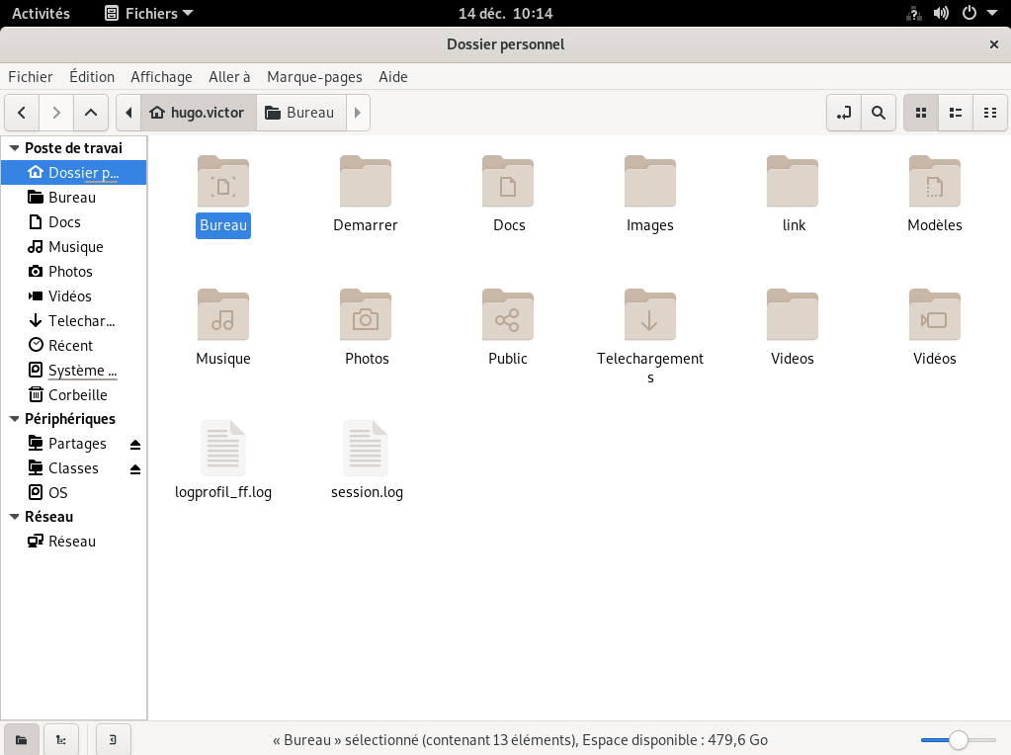
Task: Open the Affichage menu
Action: tap(161, 77)
